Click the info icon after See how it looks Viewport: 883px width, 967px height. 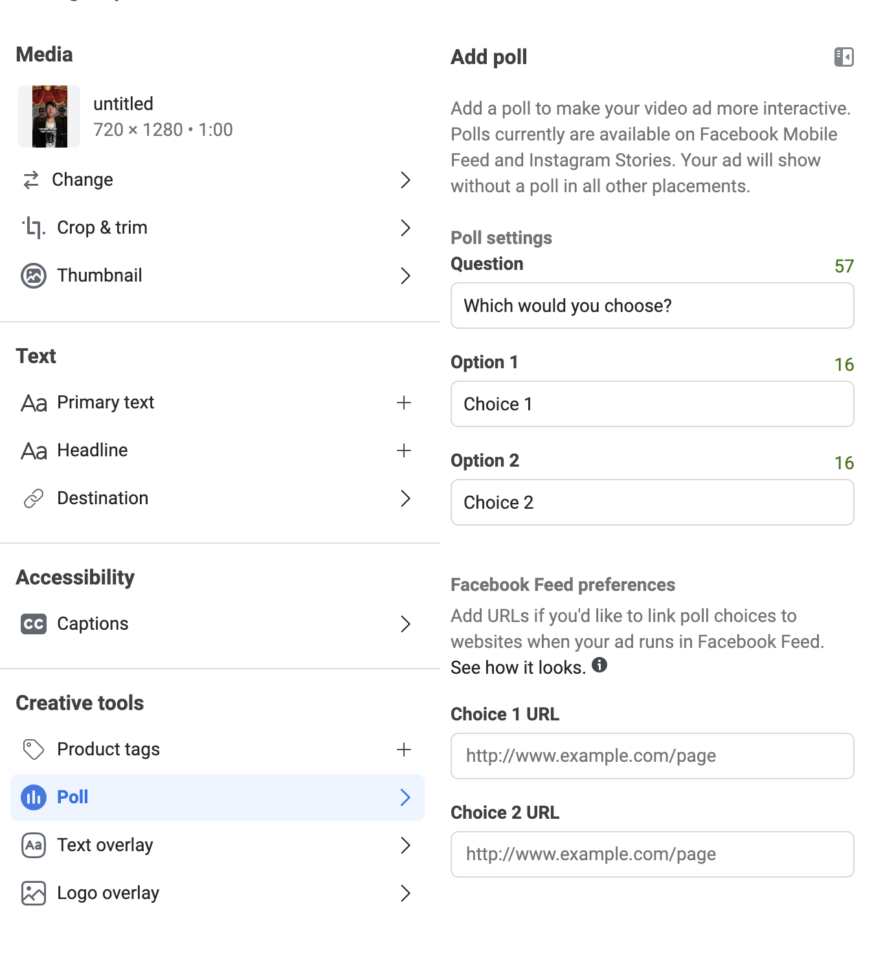click(599, 665)
